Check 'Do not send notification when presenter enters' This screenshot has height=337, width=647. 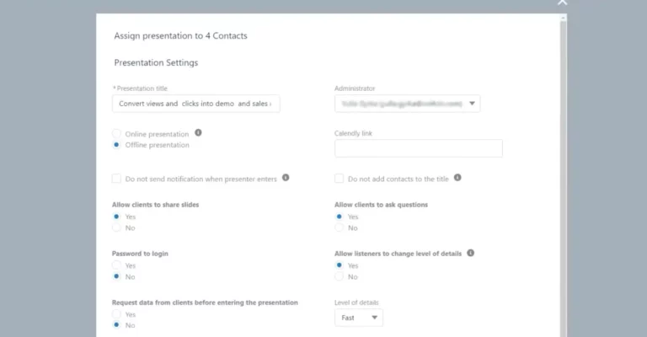[116, 179]
